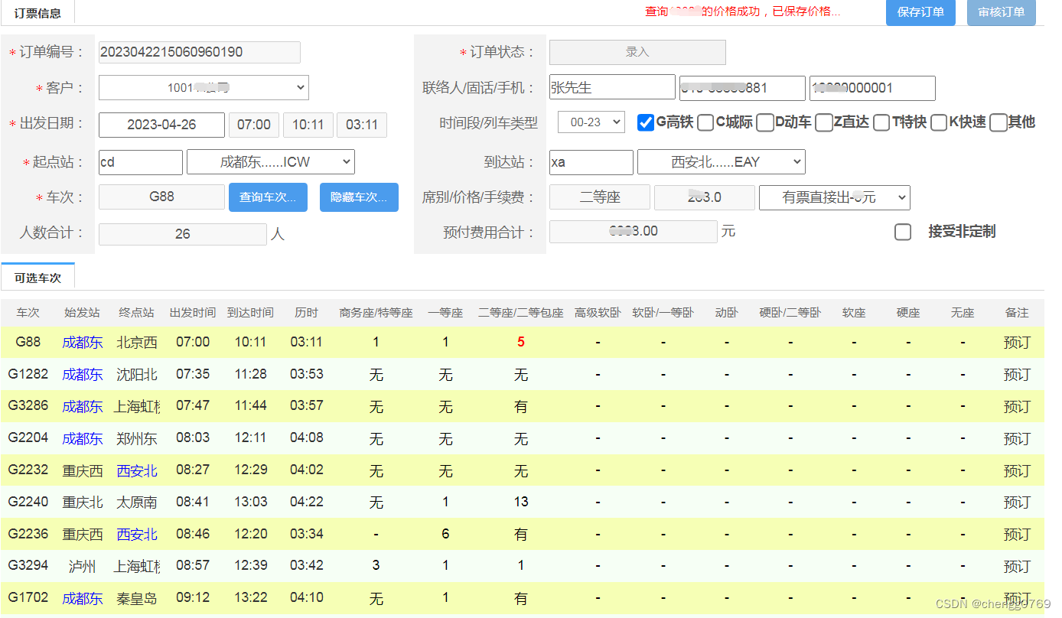1062x618 pixels.
Task: Open the 客户 customer dropdown
Action: pos(204,88)
